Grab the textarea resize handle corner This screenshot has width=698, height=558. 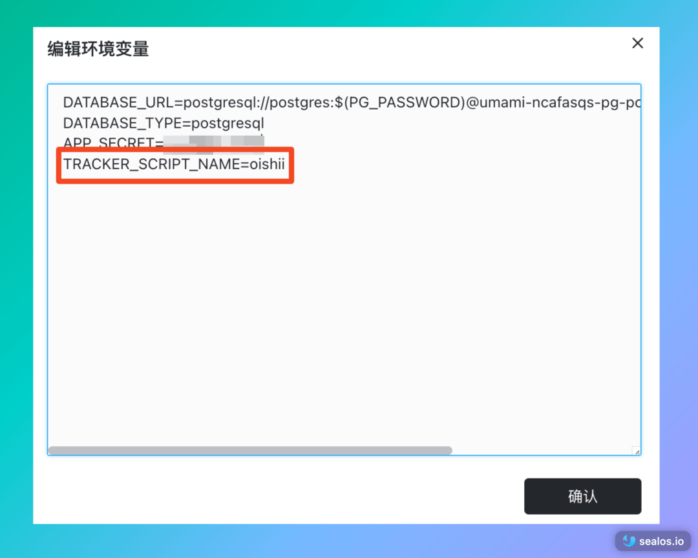click(637, 451)
